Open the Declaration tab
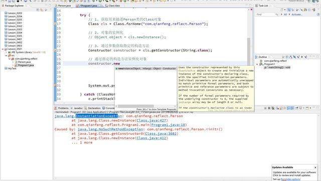Screen dimensions: 321x181 point(92,108)
